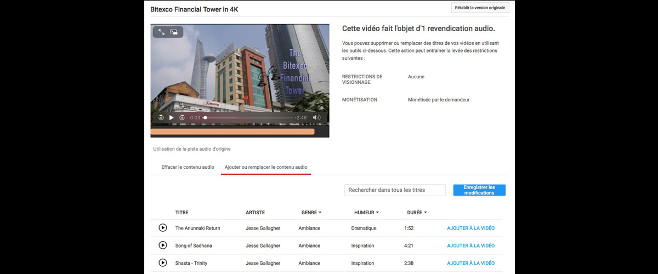Add Song of Sadhana to the video
The width and height of the screenshot is (658, 274).
pyautogui.click(x=470, y=246)
